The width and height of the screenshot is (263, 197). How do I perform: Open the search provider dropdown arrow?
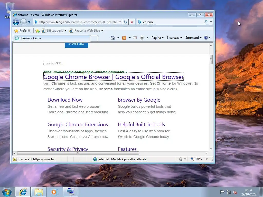click(x=211, y=22)
